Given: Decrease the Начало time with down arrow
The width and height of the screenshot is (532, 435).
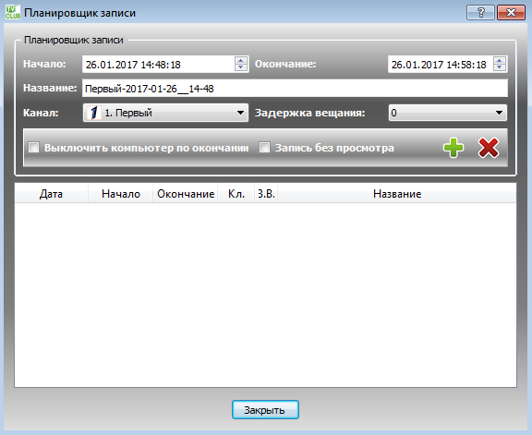Looking at the screenshot, I should (241, 67).
